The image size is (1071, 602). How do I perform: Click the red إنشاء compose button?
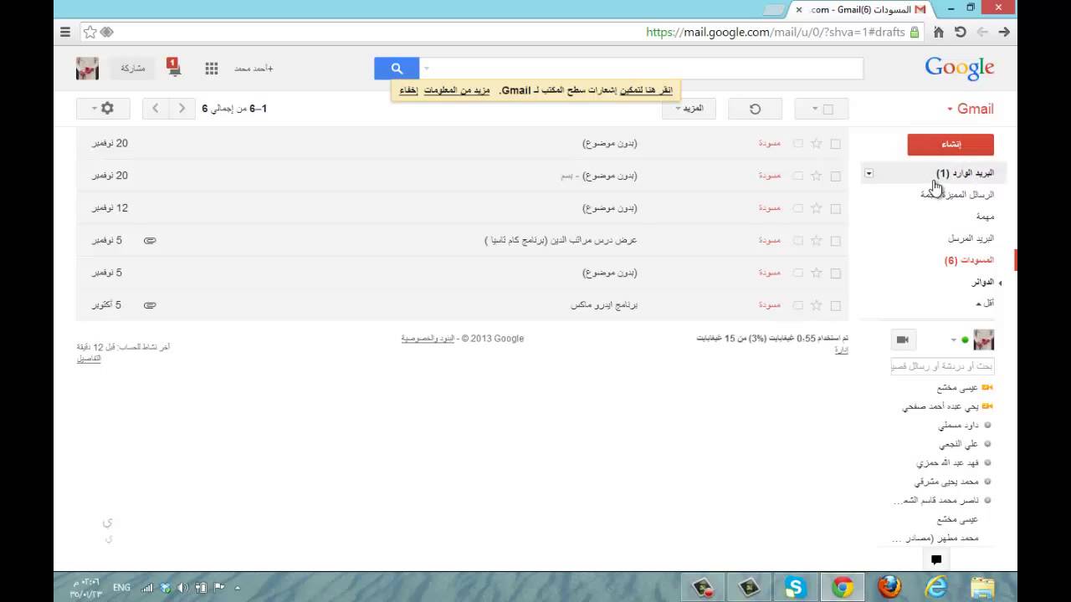click(951, 145)
